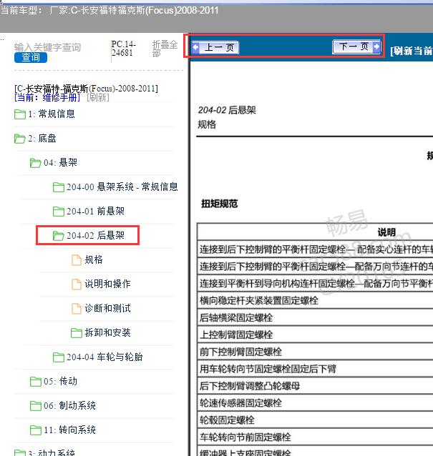The height and width of the screenshot is (456, 433).
Task: Click the folder icon beside 1: 常规信息
Action: [20, 114]
